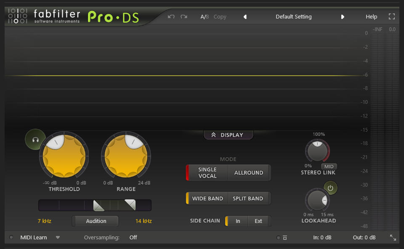Image resolution: width=404 pixels, height=249 pixels.
Task: Click the 0.0 gain reduction readout
Action: tap(392, 29)
